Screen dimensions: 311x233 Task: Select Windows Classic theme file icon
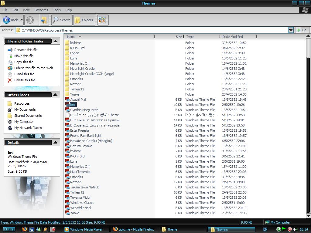(67, 202)
